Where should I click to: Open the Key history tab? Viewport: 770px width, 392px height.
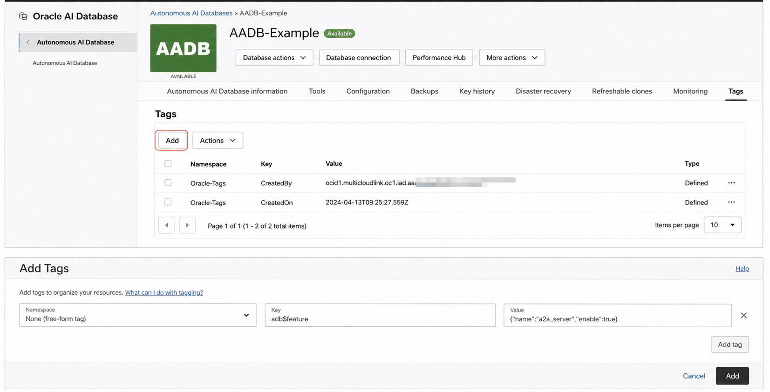point(477,91)
